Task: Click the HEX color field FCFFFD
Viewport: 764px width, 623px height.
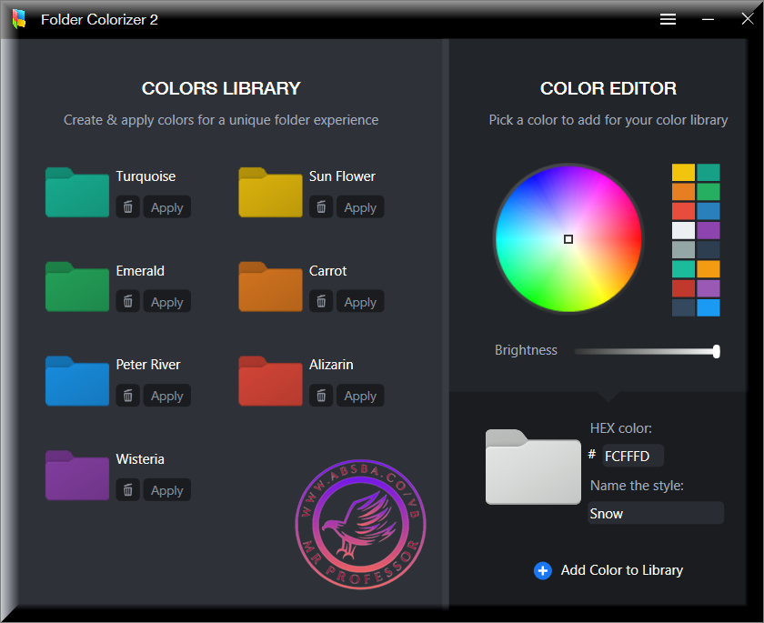Action: click(632, 456)
